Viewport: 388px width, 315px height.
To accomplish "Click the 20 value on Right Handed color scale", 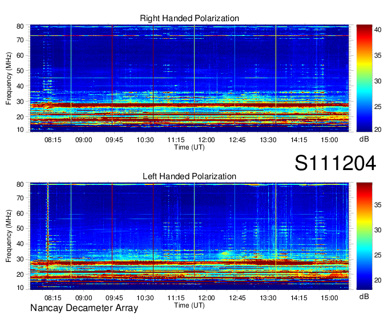I will pos(378,130).
